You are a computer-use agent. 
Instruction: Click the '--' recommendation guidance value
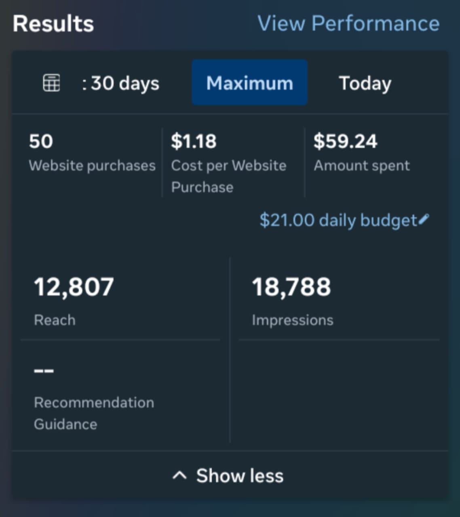(44, 370)
